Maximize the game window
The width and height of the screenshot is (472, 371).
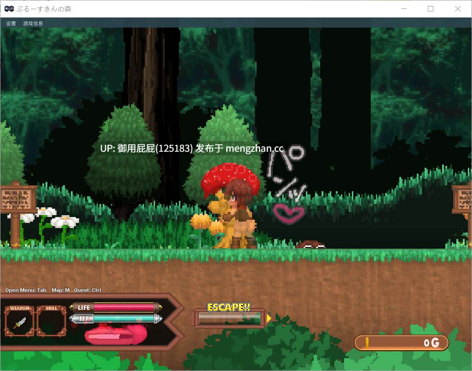coord(431,9)
